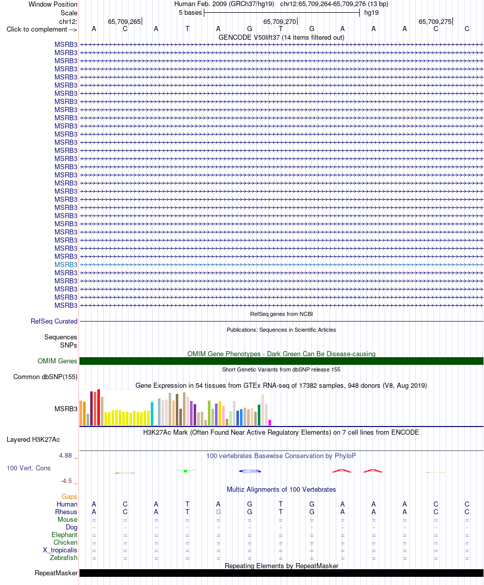Click the 'SNPs' track label
Image resolution: width=484 pixels, height=585 pixels.
69,345
